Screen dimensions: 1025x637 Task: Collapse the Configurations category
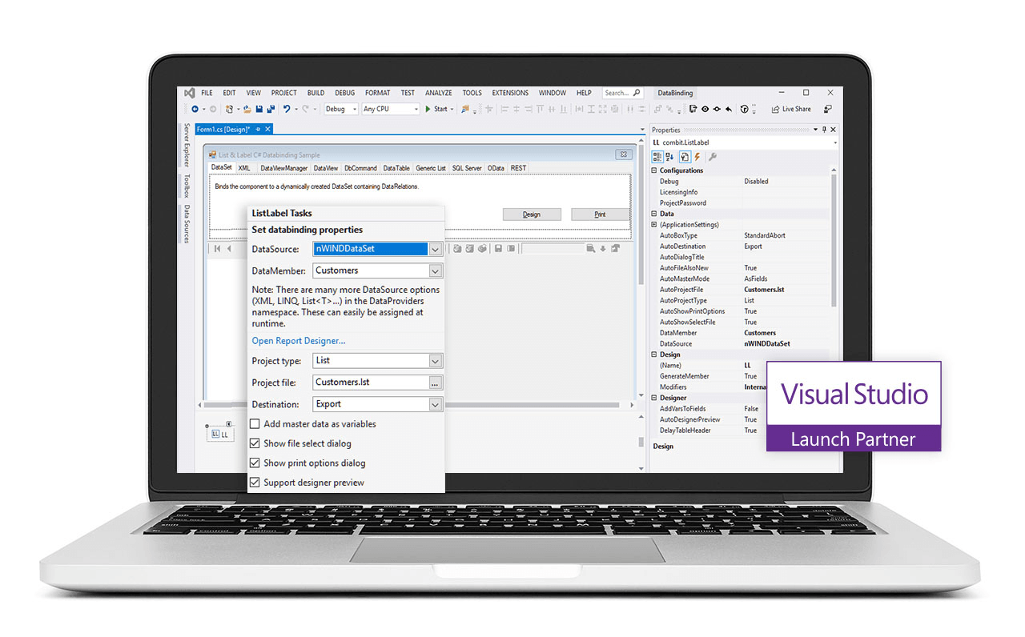655,170
